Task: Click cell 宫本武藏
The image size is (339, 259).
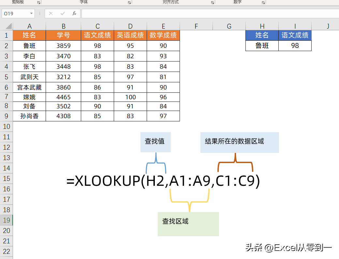Action: point(29,88)
